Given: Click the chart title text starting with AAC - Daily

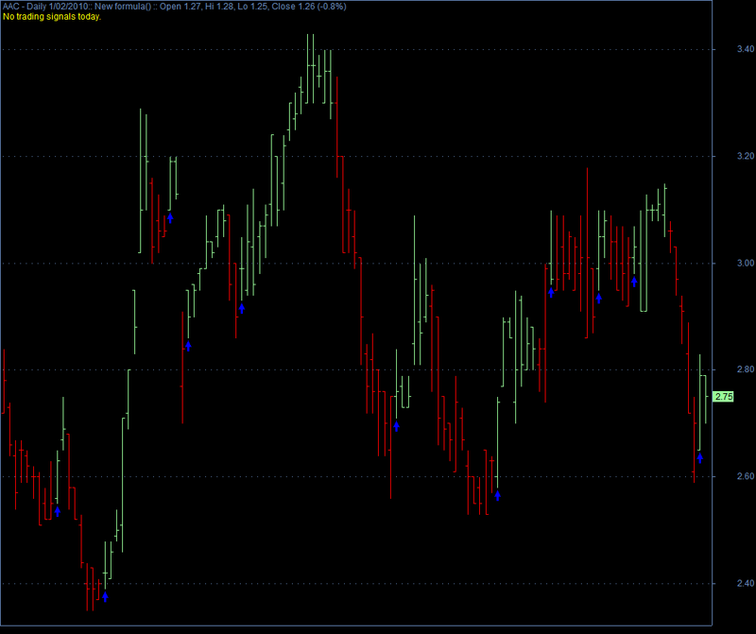Looking at the screenshot, I should click(x=174, y=7).
